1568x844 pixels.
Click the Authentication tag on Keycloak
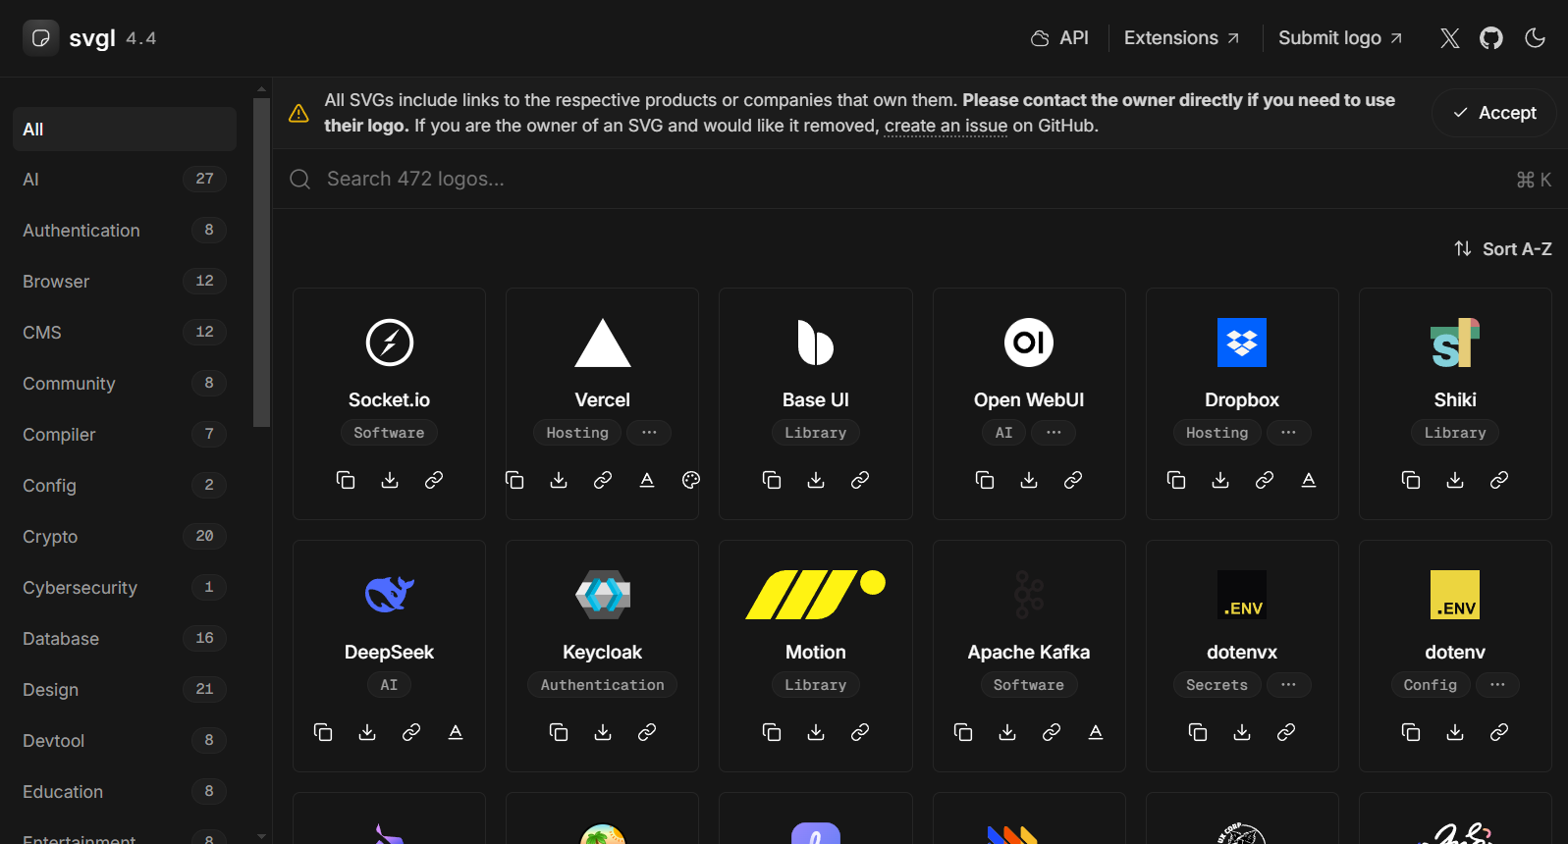(x=603, y=685)
